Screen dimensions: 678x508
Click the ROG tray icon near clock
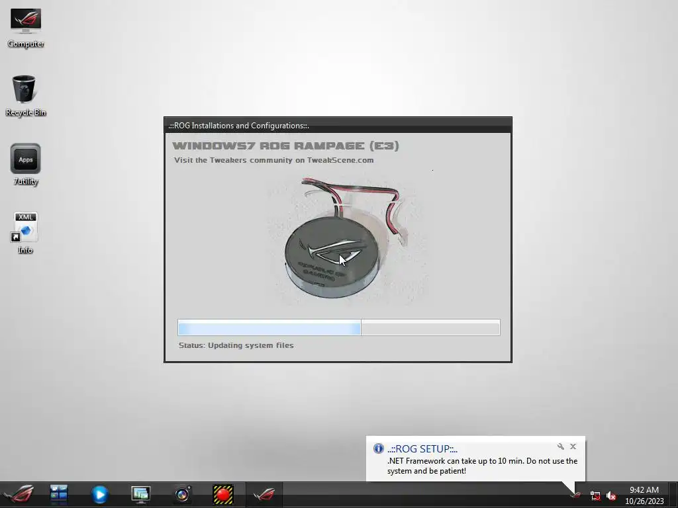(575, 495)
